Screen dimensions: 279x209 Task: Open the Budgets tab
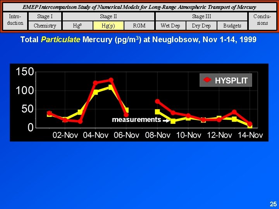[x=232, y=26]
